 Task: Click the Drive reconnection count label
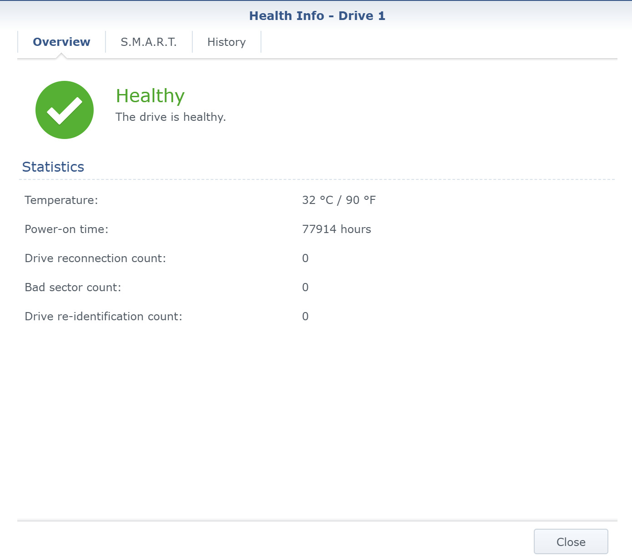click(95, 258)
